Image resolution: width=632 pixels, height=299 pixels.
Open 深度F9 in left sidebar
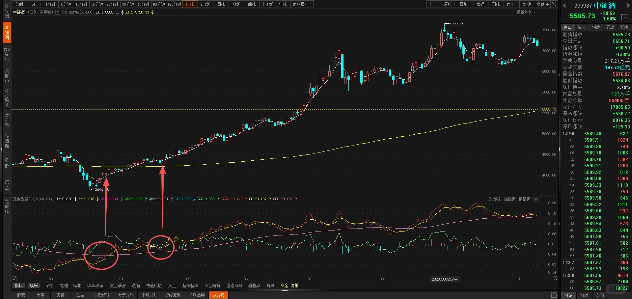[7, 76]
